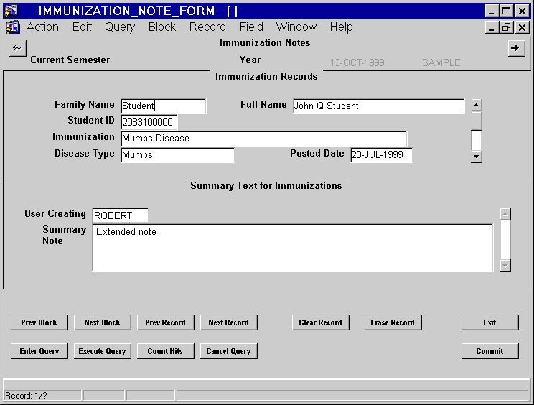Viewport: 534px width, 405px height.
Task: Open the Block menu
Action: coord(161,27)
